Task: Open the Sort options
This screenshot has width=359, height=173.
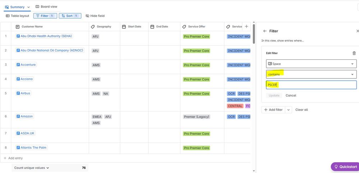Action: (70, 16)
